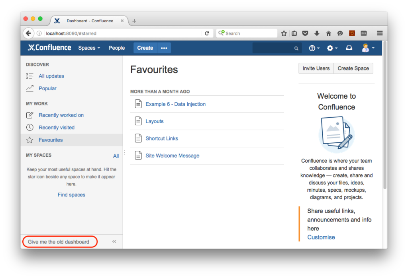Click the magnifier icon in Confluence search

pos(296,49)
